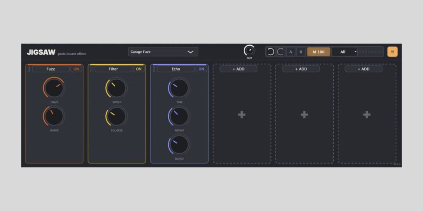
Task: Click the large plus in last slot
Action: tap(367, 115)
